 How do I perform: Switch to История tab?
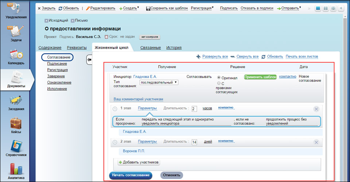pos(174,47)
